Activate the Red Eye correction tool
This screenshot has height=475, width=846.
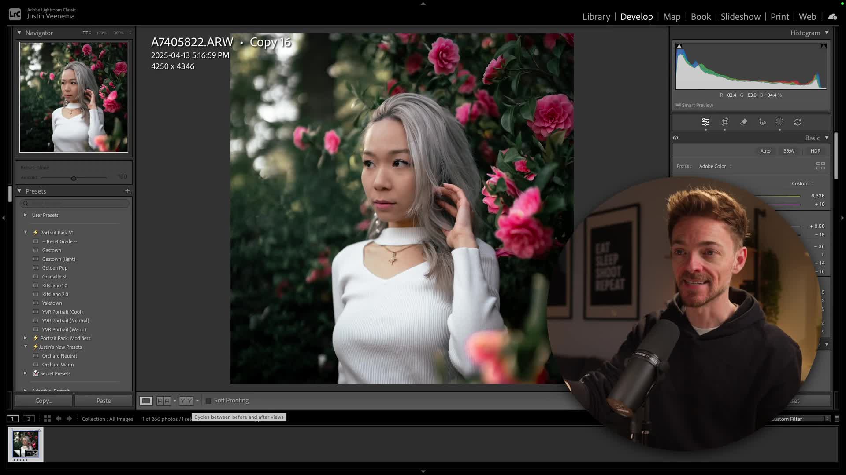point(762,122)
